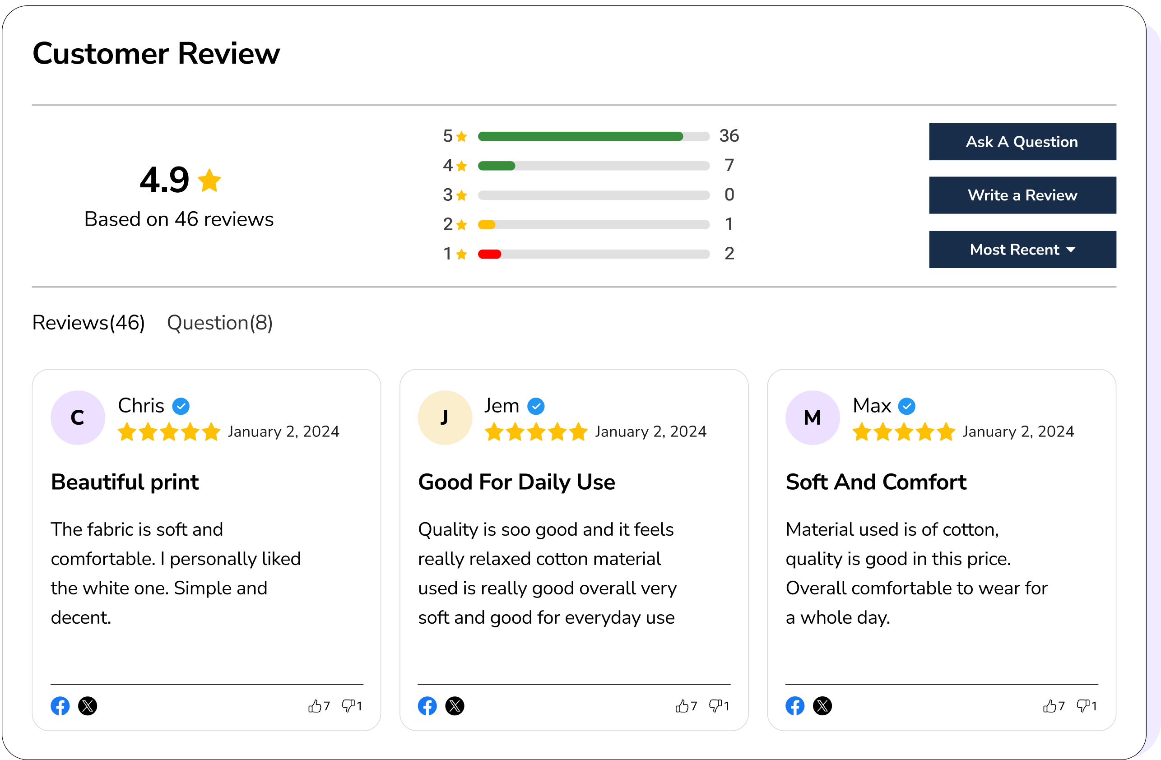This screenshot has height=760, width=1161.
Task: Click the 4.9 average rating number
Action: (164, 180)
